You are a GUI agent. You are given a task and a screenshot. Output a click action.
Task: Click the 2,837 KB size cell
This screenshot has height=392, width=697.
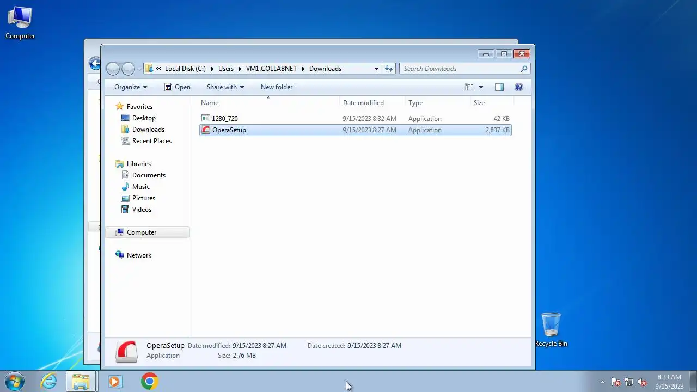pos(497,130)
